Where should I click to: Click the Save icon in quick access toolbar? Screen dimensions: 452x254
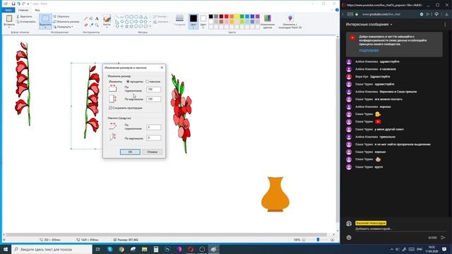[13, 4]
